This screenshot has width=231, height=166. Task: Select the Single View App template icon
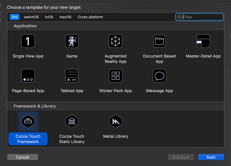(x=28, y=41)
